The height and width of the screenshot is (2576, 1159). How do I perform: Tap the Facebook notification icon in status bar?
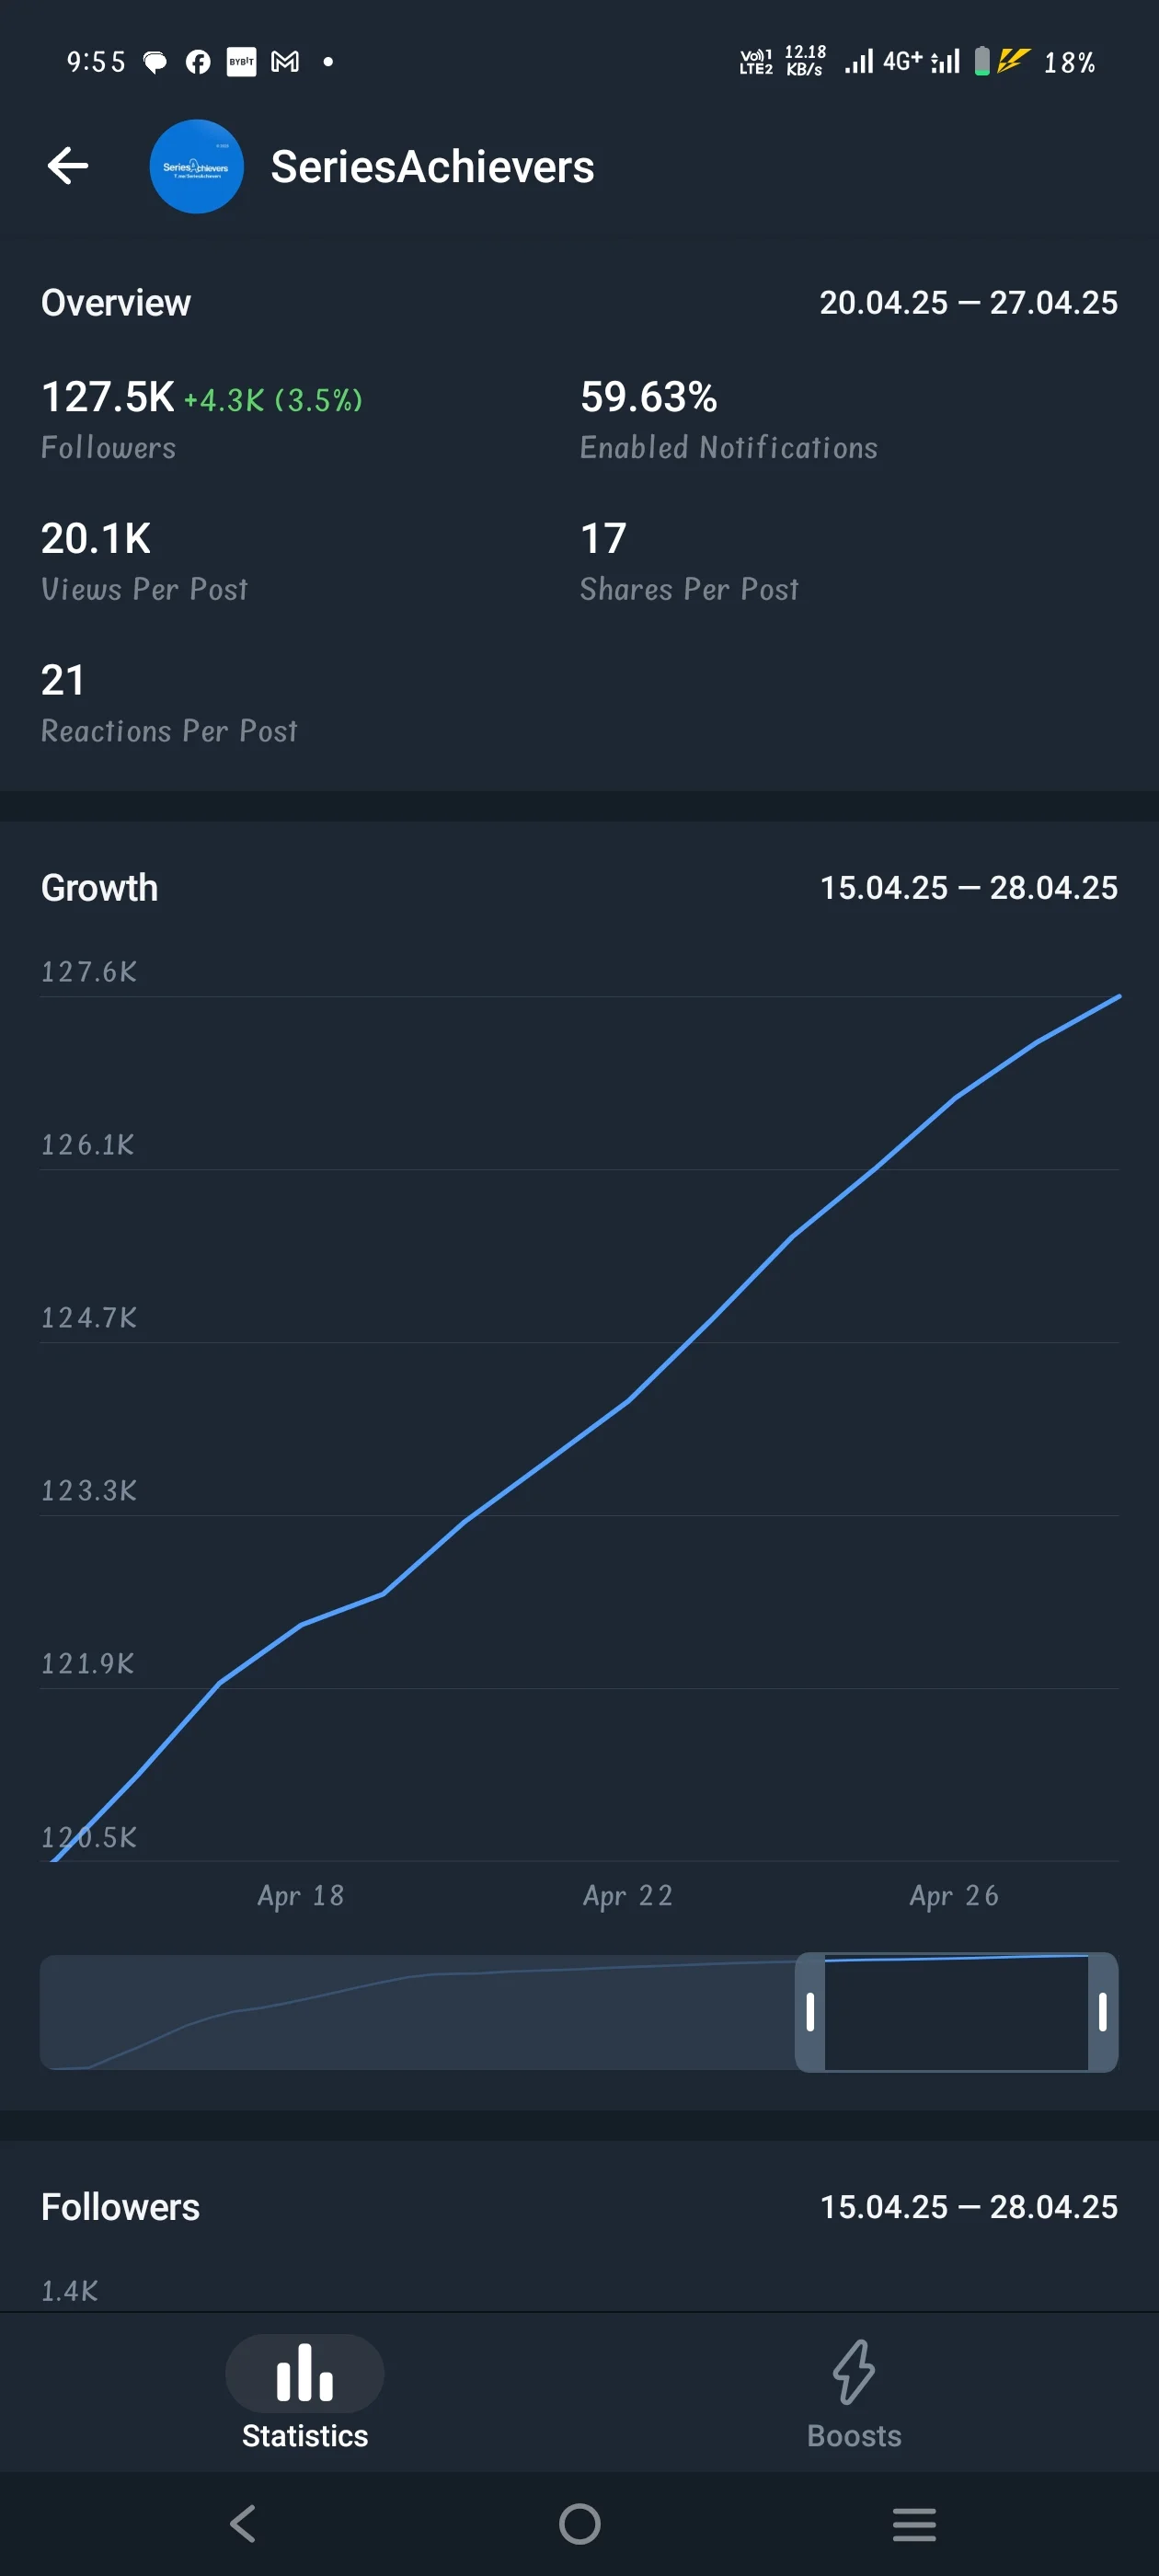click(198, 62)
